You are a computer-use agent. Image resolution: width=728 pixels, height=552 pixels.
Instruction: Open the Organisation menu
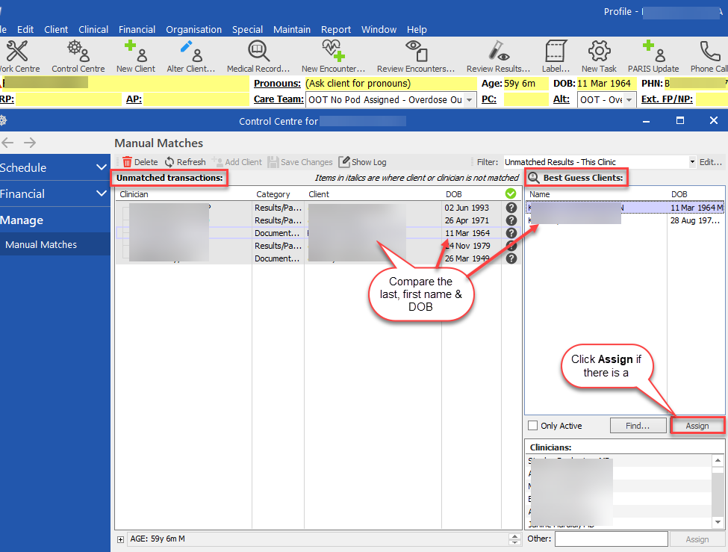193,29
